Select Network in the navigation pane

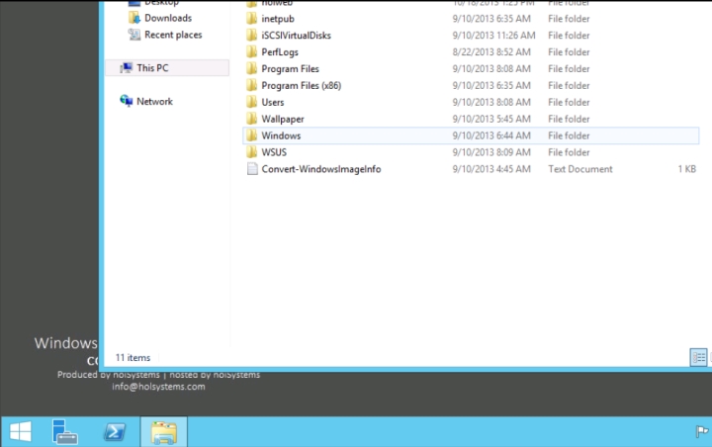pos(154,101)
